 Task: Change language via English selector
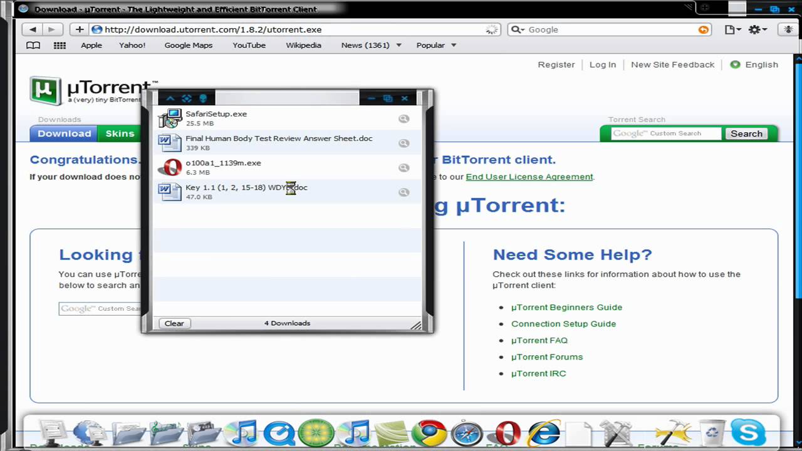coord(754,65)
